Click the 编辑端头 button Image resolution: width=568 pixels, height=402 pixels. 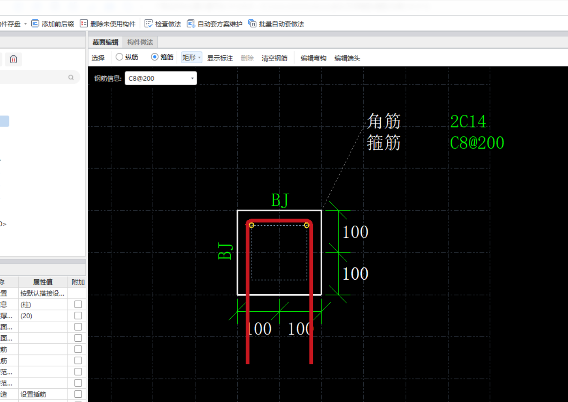click(x=347, y=58)
